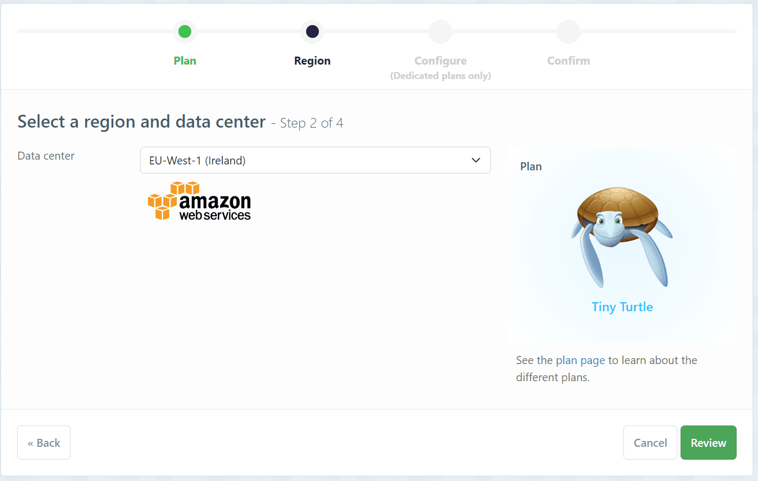Go to the Plan step label
This screenshot has height=481, width=758.
(x=185, y=61)
